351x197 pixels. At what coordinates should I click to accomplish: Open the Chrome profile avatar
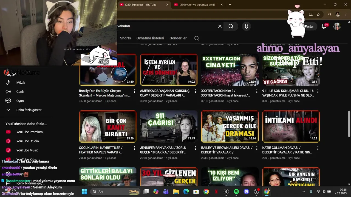click(338, 14)
